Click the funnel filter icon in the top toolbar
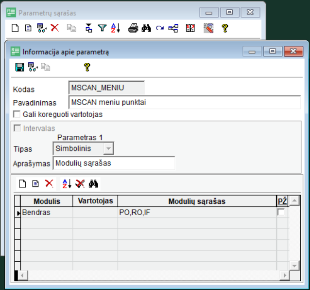310x290 pixels. pos(102,28)
